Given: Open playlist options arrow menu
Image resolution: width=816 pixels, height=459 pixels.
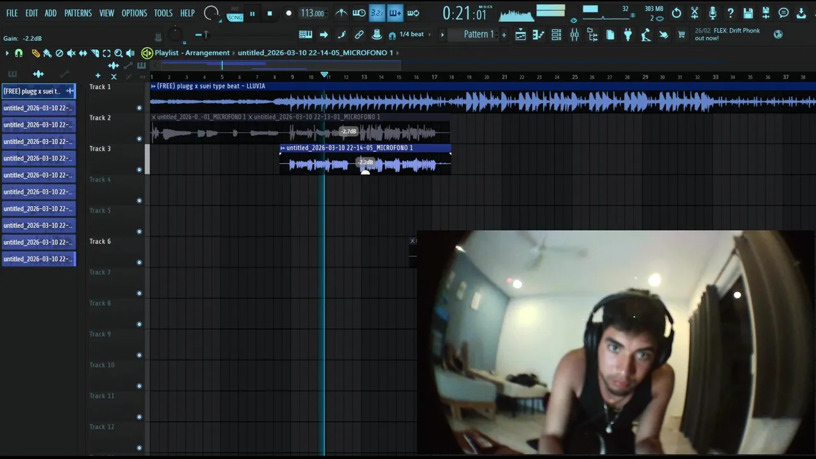Looking at the screenshot, I should pyautogui.click(x=7, y=54).
